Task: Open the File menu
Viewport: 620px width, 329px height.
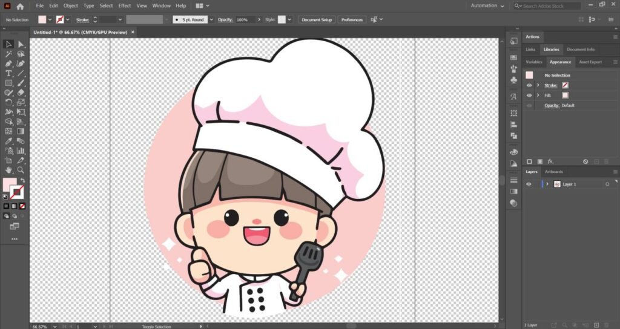Action: coord(39,6)
